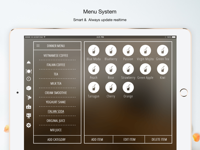
Task: Select the Cherry drink icon
Action: pos(111,88)
